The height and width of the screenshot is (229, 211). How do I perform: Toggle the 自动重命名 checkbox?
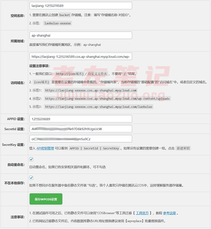point(31,159)
